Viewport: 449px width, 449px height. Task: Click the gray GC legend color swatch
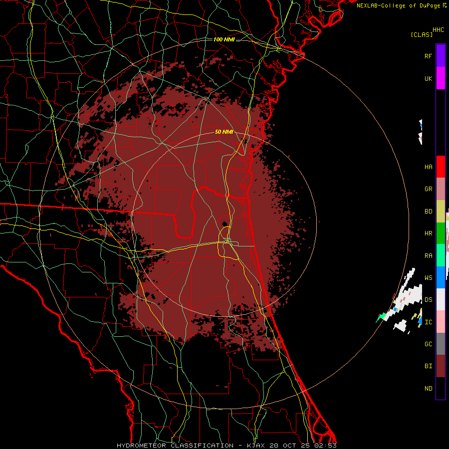(441, 344)
